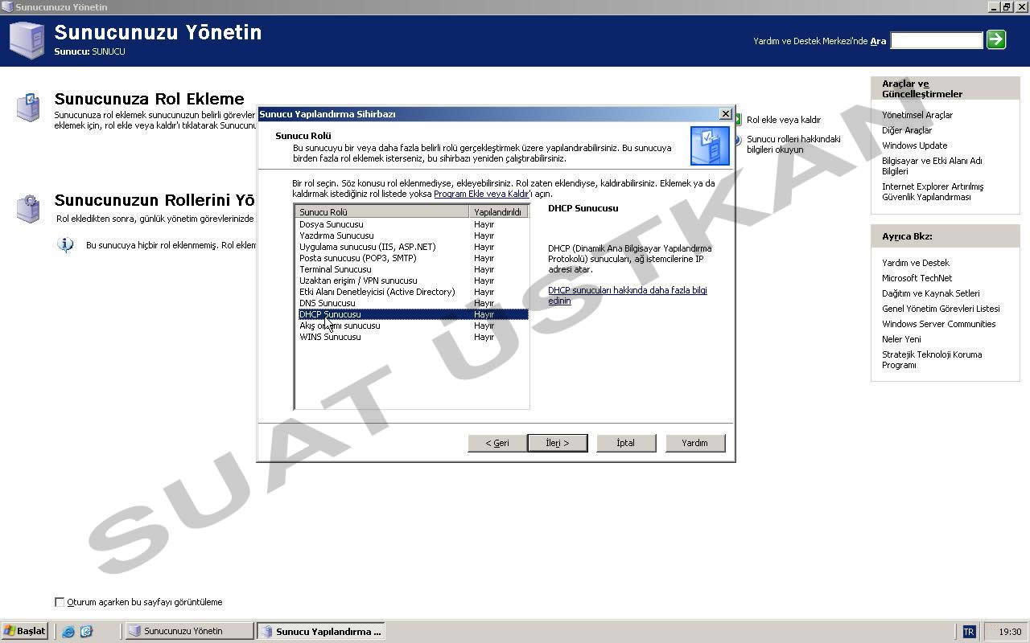Open the Yardım ve Destek link
This screenshot has width=1030, height=643.
(x=916, y=263)
